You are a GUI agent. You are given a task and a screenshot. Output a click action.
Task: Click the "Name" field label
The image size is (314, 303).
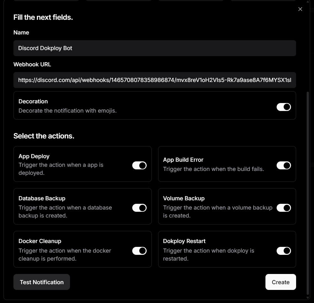pos(21,33)
